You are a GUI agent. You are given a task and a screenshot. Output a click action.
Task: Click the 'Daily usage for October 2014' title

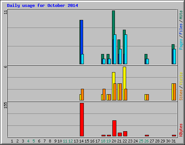[42, 5]
